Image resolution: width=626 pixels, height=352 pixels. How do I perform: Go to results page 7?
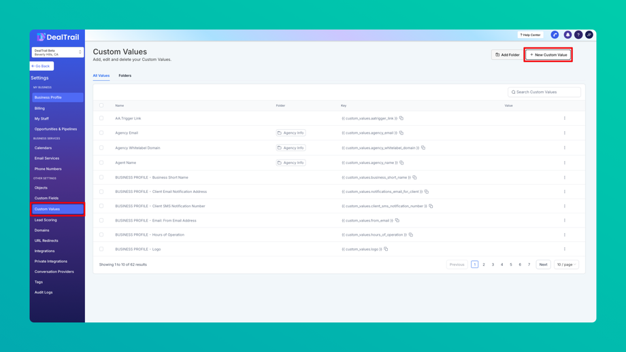tap(529, 264)
